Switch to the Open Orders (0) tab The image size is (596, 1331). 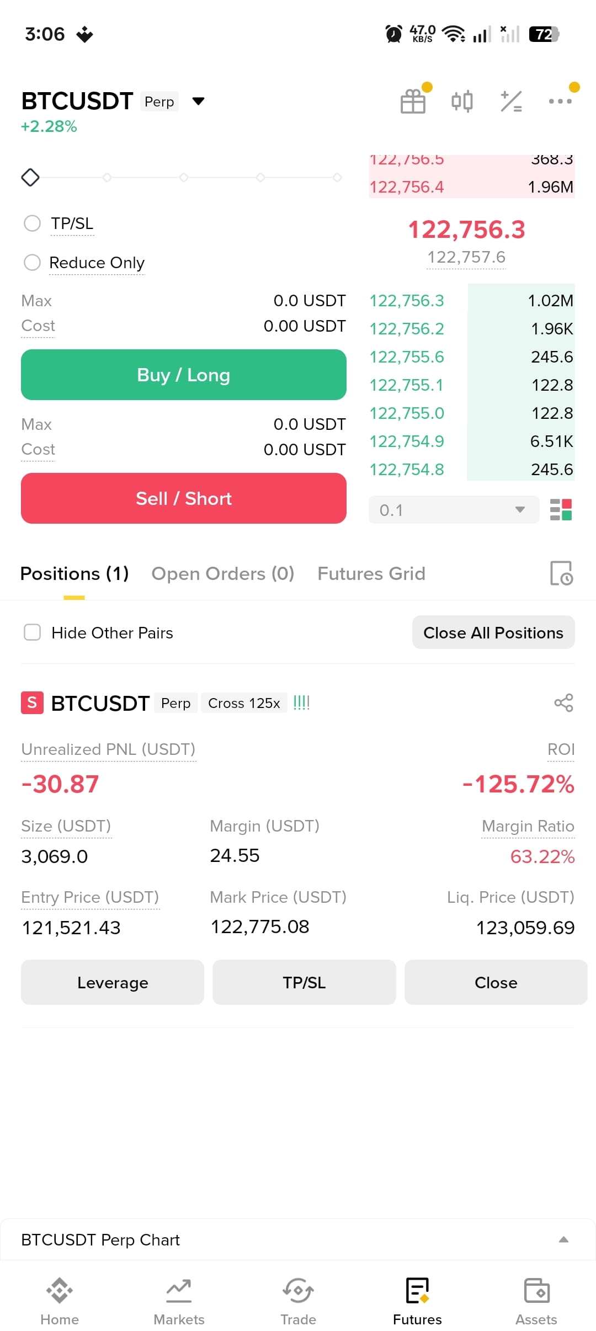click(223, 573)
